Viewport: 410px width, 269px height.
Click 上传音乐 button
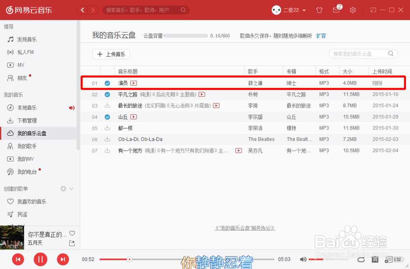(111, 54)
